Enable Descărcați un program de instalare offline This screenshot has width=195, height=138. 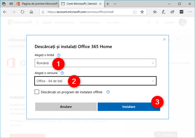(x=37, y=92)
